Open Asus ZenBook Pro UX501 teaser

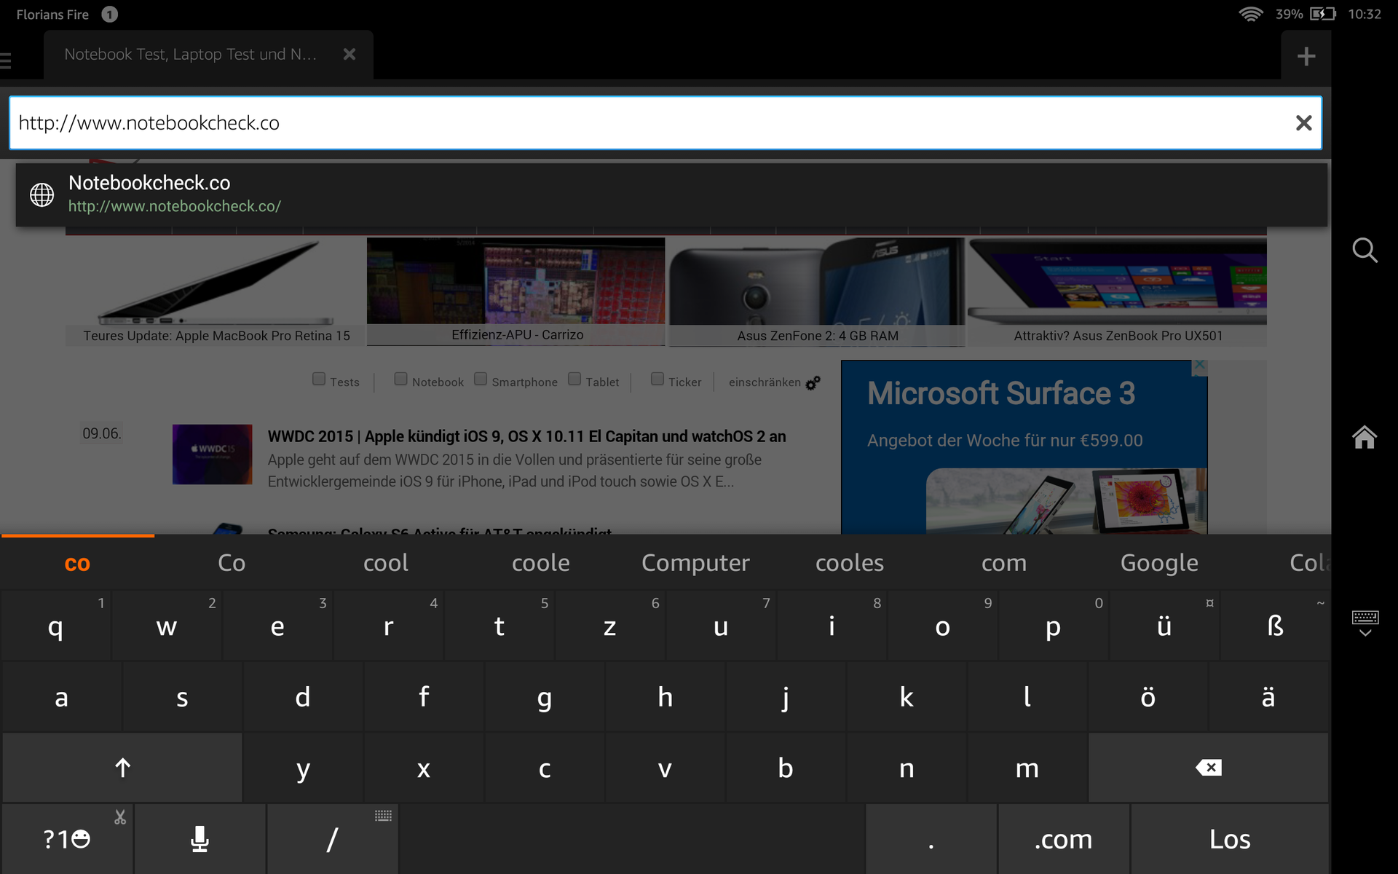click(1118, 291)
